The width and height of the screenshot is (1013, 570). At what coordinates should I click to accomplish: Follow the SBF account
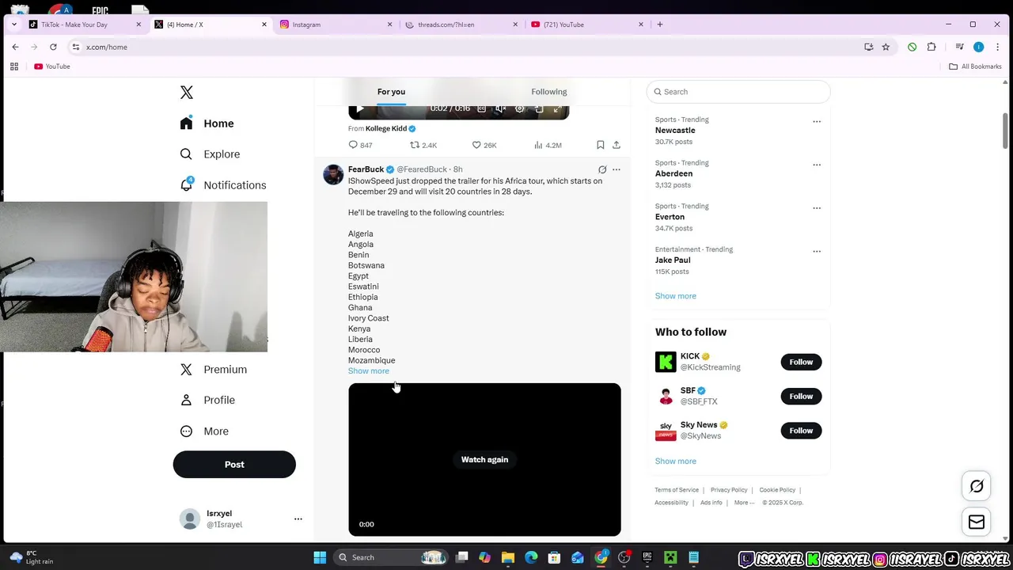pos(801,397)
